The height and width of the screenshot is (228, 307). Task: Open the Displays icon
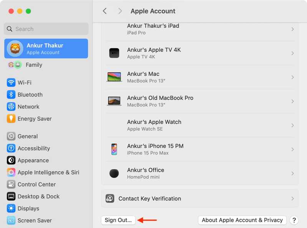pyautogui.click(x=11, y=208)
